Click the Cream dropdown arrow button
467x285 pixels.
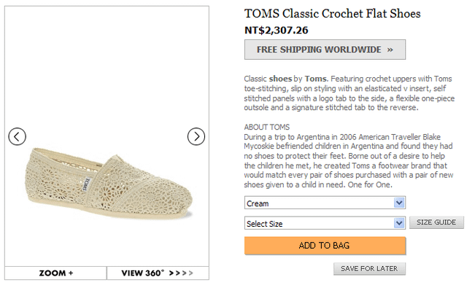(399, 203)
